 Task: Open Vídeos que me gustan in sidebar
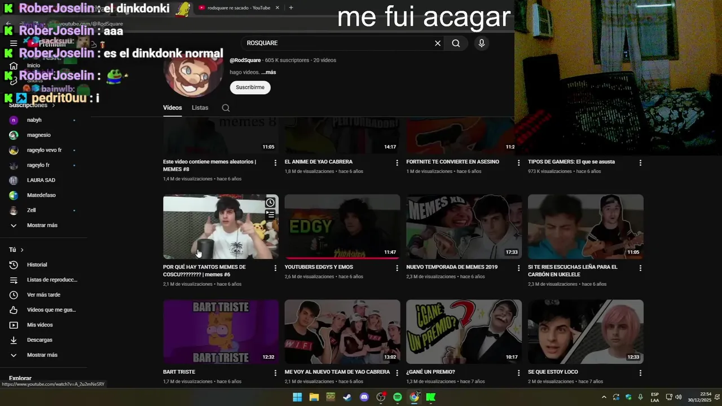tap(43, 310)
